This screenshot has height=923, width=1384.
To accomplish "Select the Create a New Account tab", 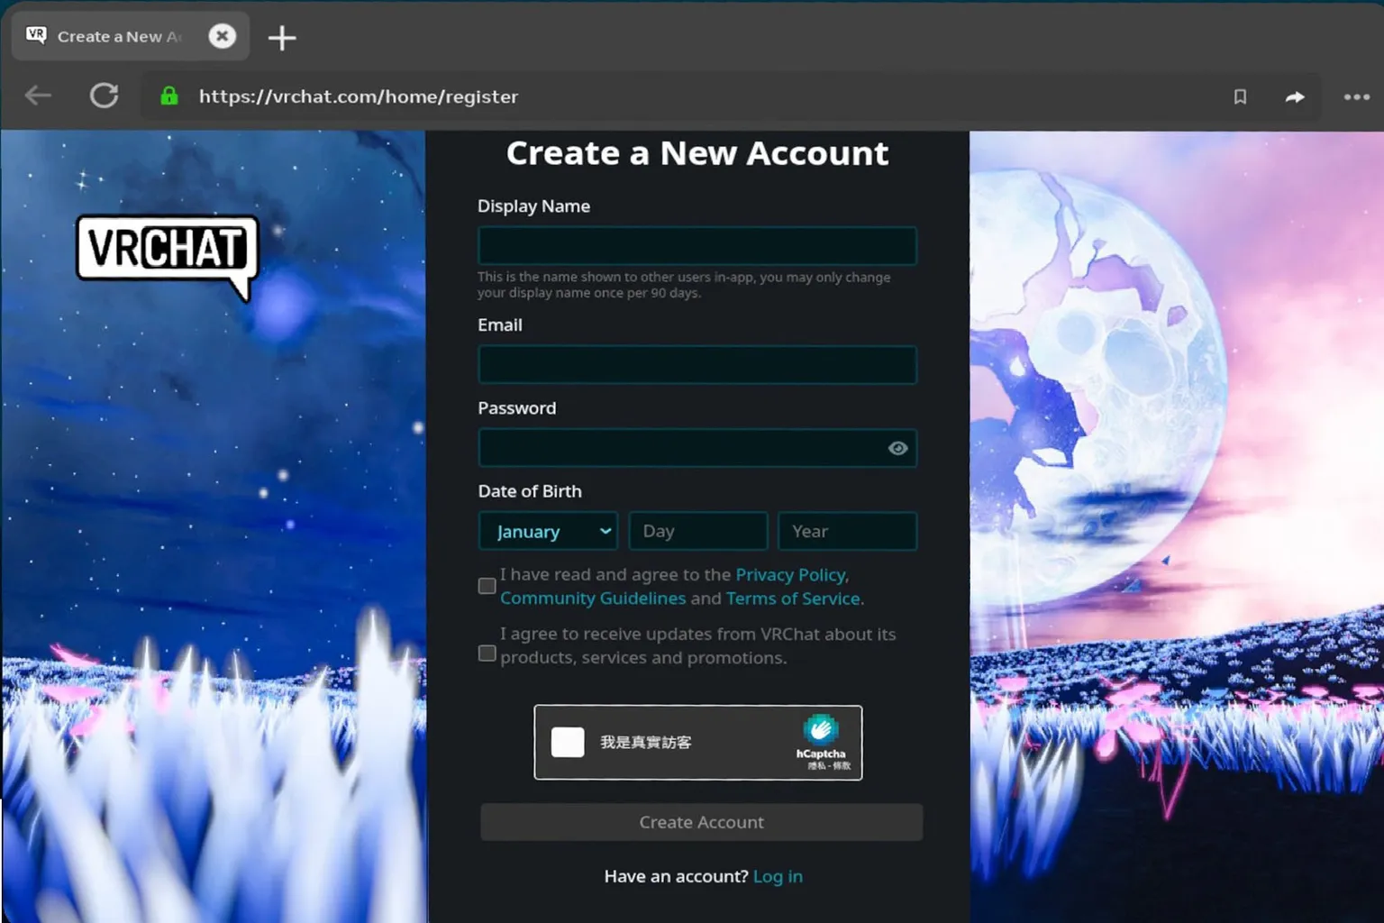I will (131, 36).
